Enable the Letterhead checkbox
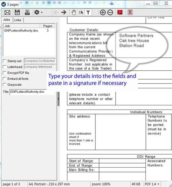 [x=4, y=67]
